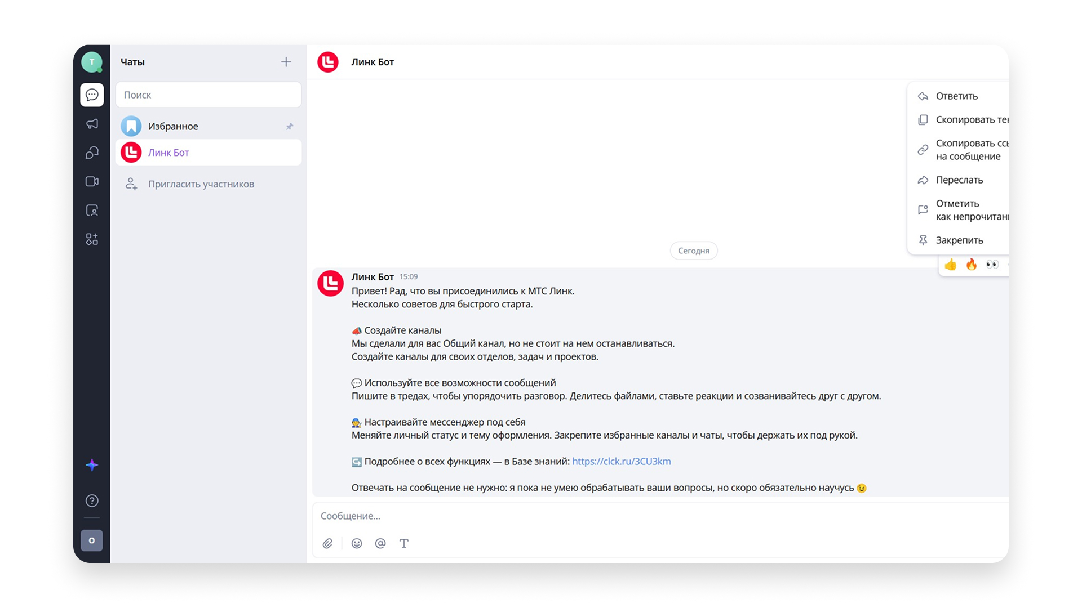This screenshot has width=1082, height=608.
Task: Click Линк Бот avatar in chat header
Action: (328, 62)
